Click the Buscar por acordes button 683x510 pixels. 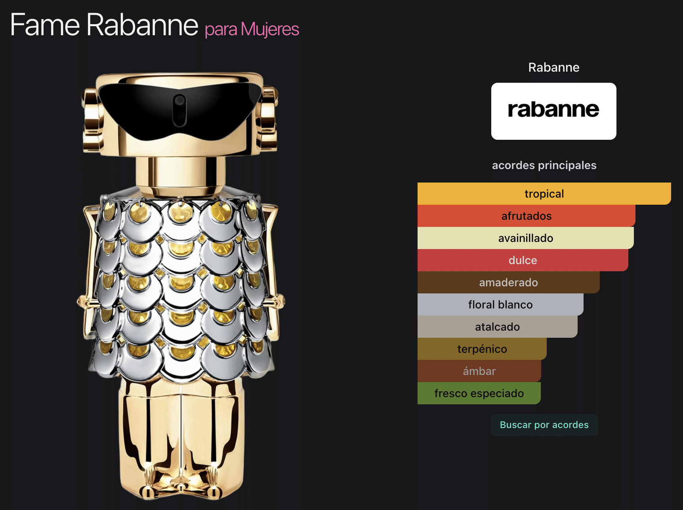click(x=544, y=425)
